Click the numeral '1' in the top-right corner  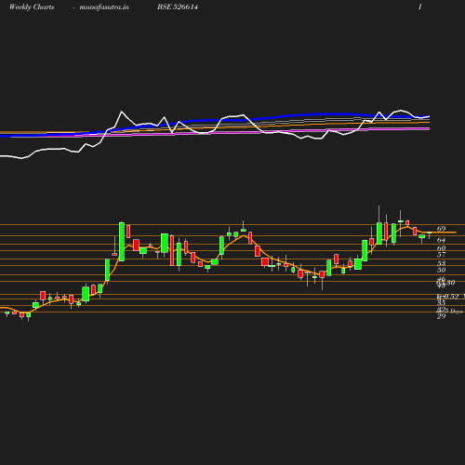tap(420, 7)
